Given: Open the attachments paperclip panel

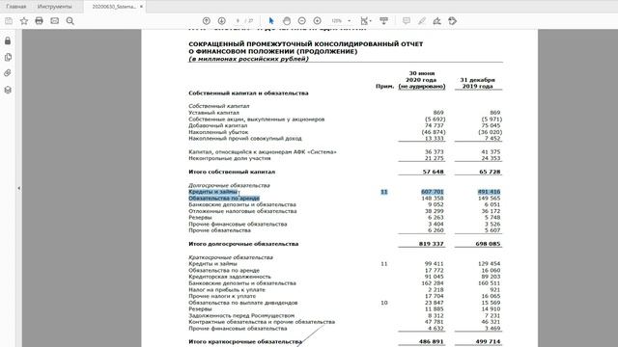Looking at the screenshot, I should (8, 73).
